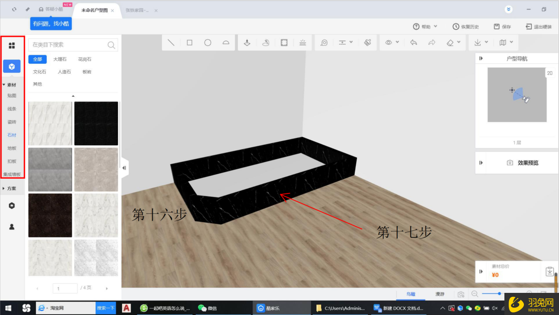Filter stones by 大理石
This screenshot has width=559, height=315.
(x=60, y=59)
